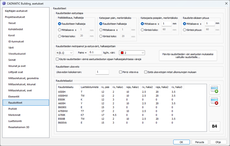Click Mittakaava value field under Raudoiteväkäsen pituus
Viewport: 230px width, 146px height.
[x=210, y=24]
